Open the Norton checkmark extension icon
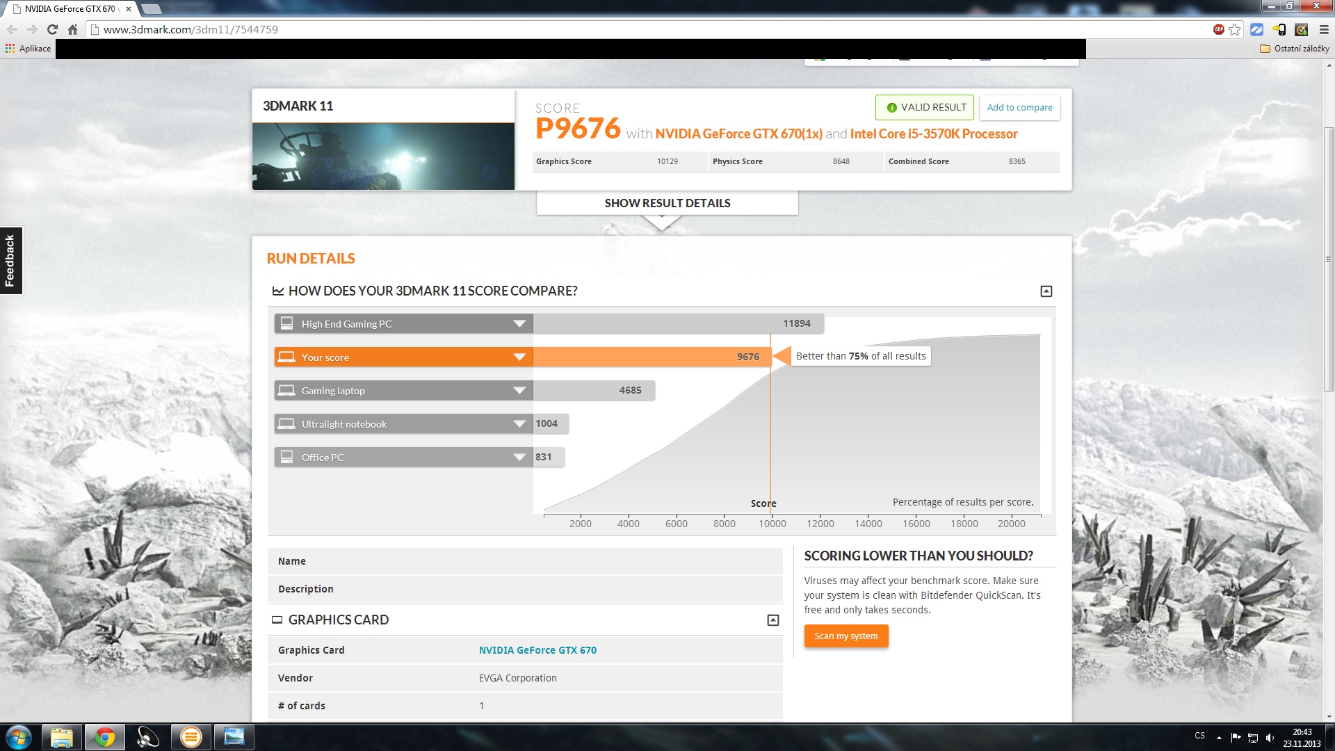 [1302, 29]
